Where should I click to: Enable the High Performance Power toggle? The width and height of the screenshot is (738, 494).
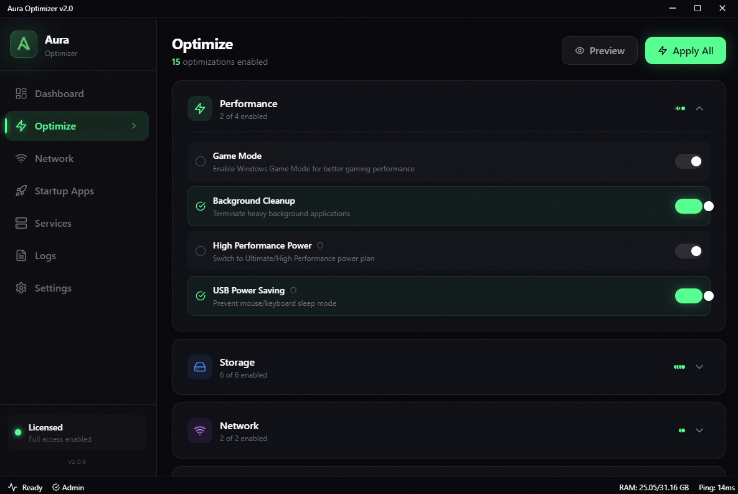tap(688, 251)
